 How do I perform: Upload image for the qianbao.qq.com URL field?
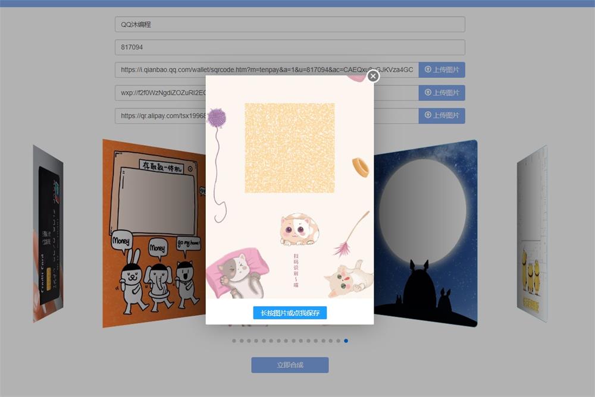pyautogui.click(x=441, y=70)
